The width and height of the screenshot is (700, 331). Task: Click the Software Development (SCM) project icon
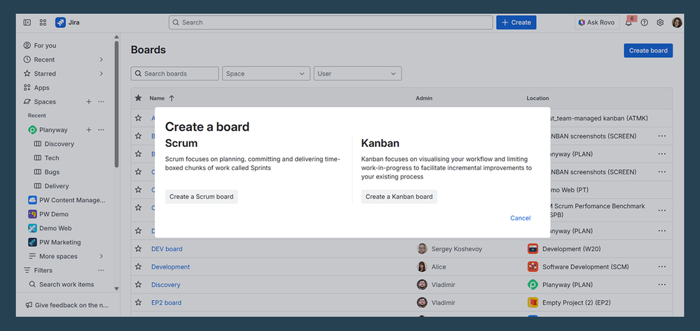(x=533, y=267)
